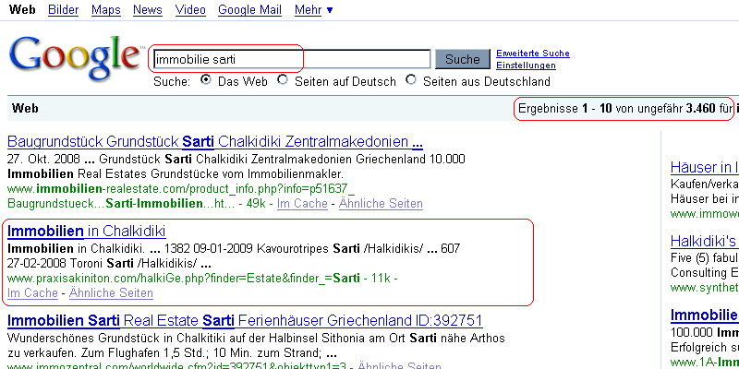Select the 'Das Web' radio button
Viewport: 739px width, 369px height.
[207, 80]
